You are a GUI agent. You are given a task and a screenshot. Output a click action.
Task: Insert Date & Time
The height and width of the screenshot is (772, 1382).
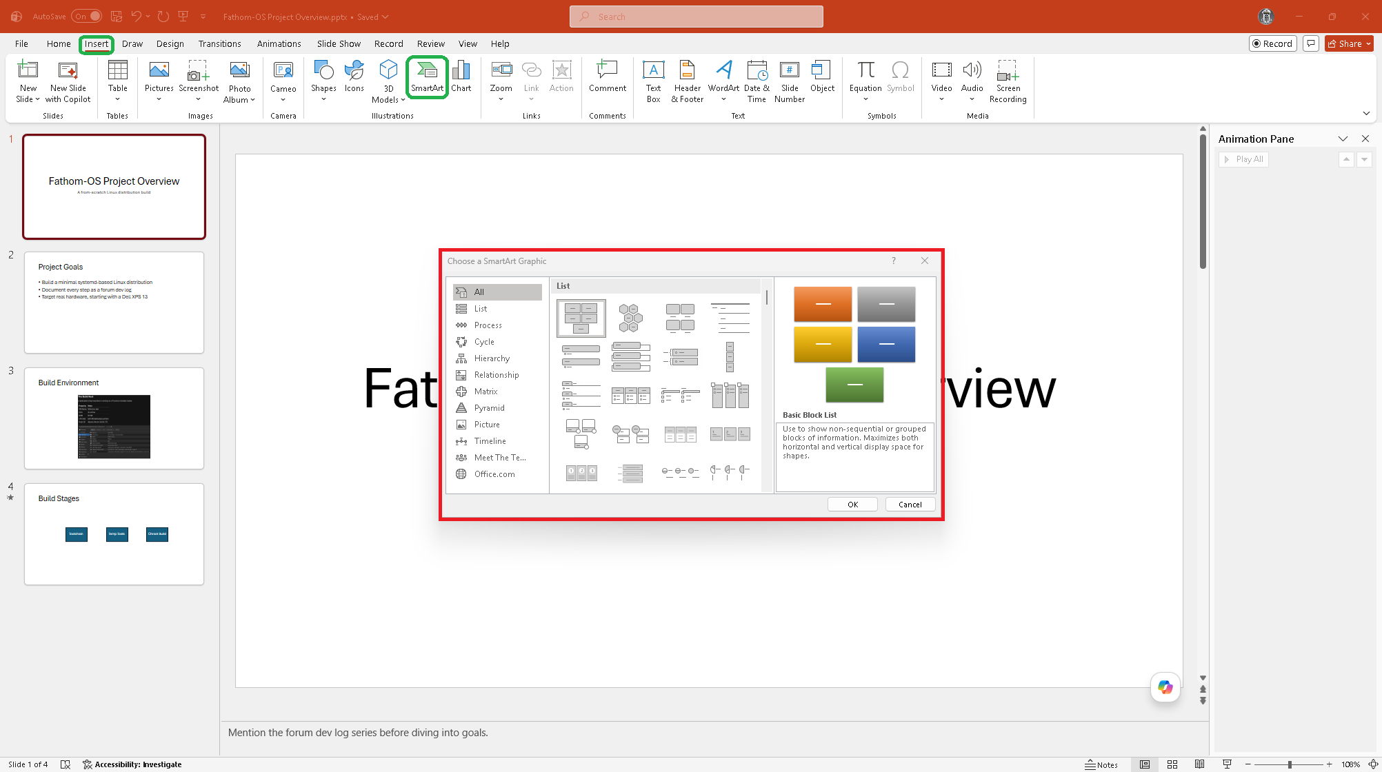pos(757,81)
